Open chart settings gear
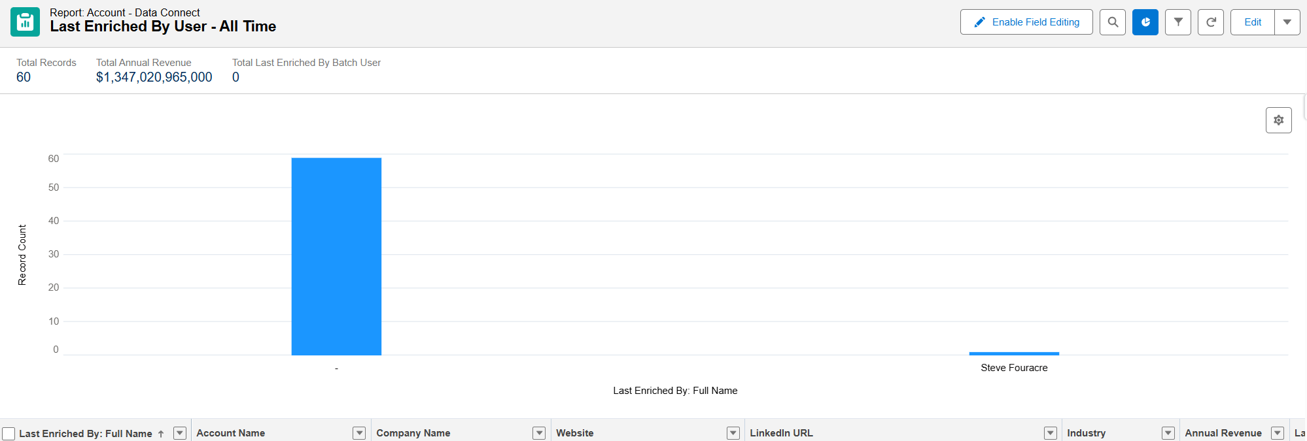1307x441 pixels. coord(1278,120)
